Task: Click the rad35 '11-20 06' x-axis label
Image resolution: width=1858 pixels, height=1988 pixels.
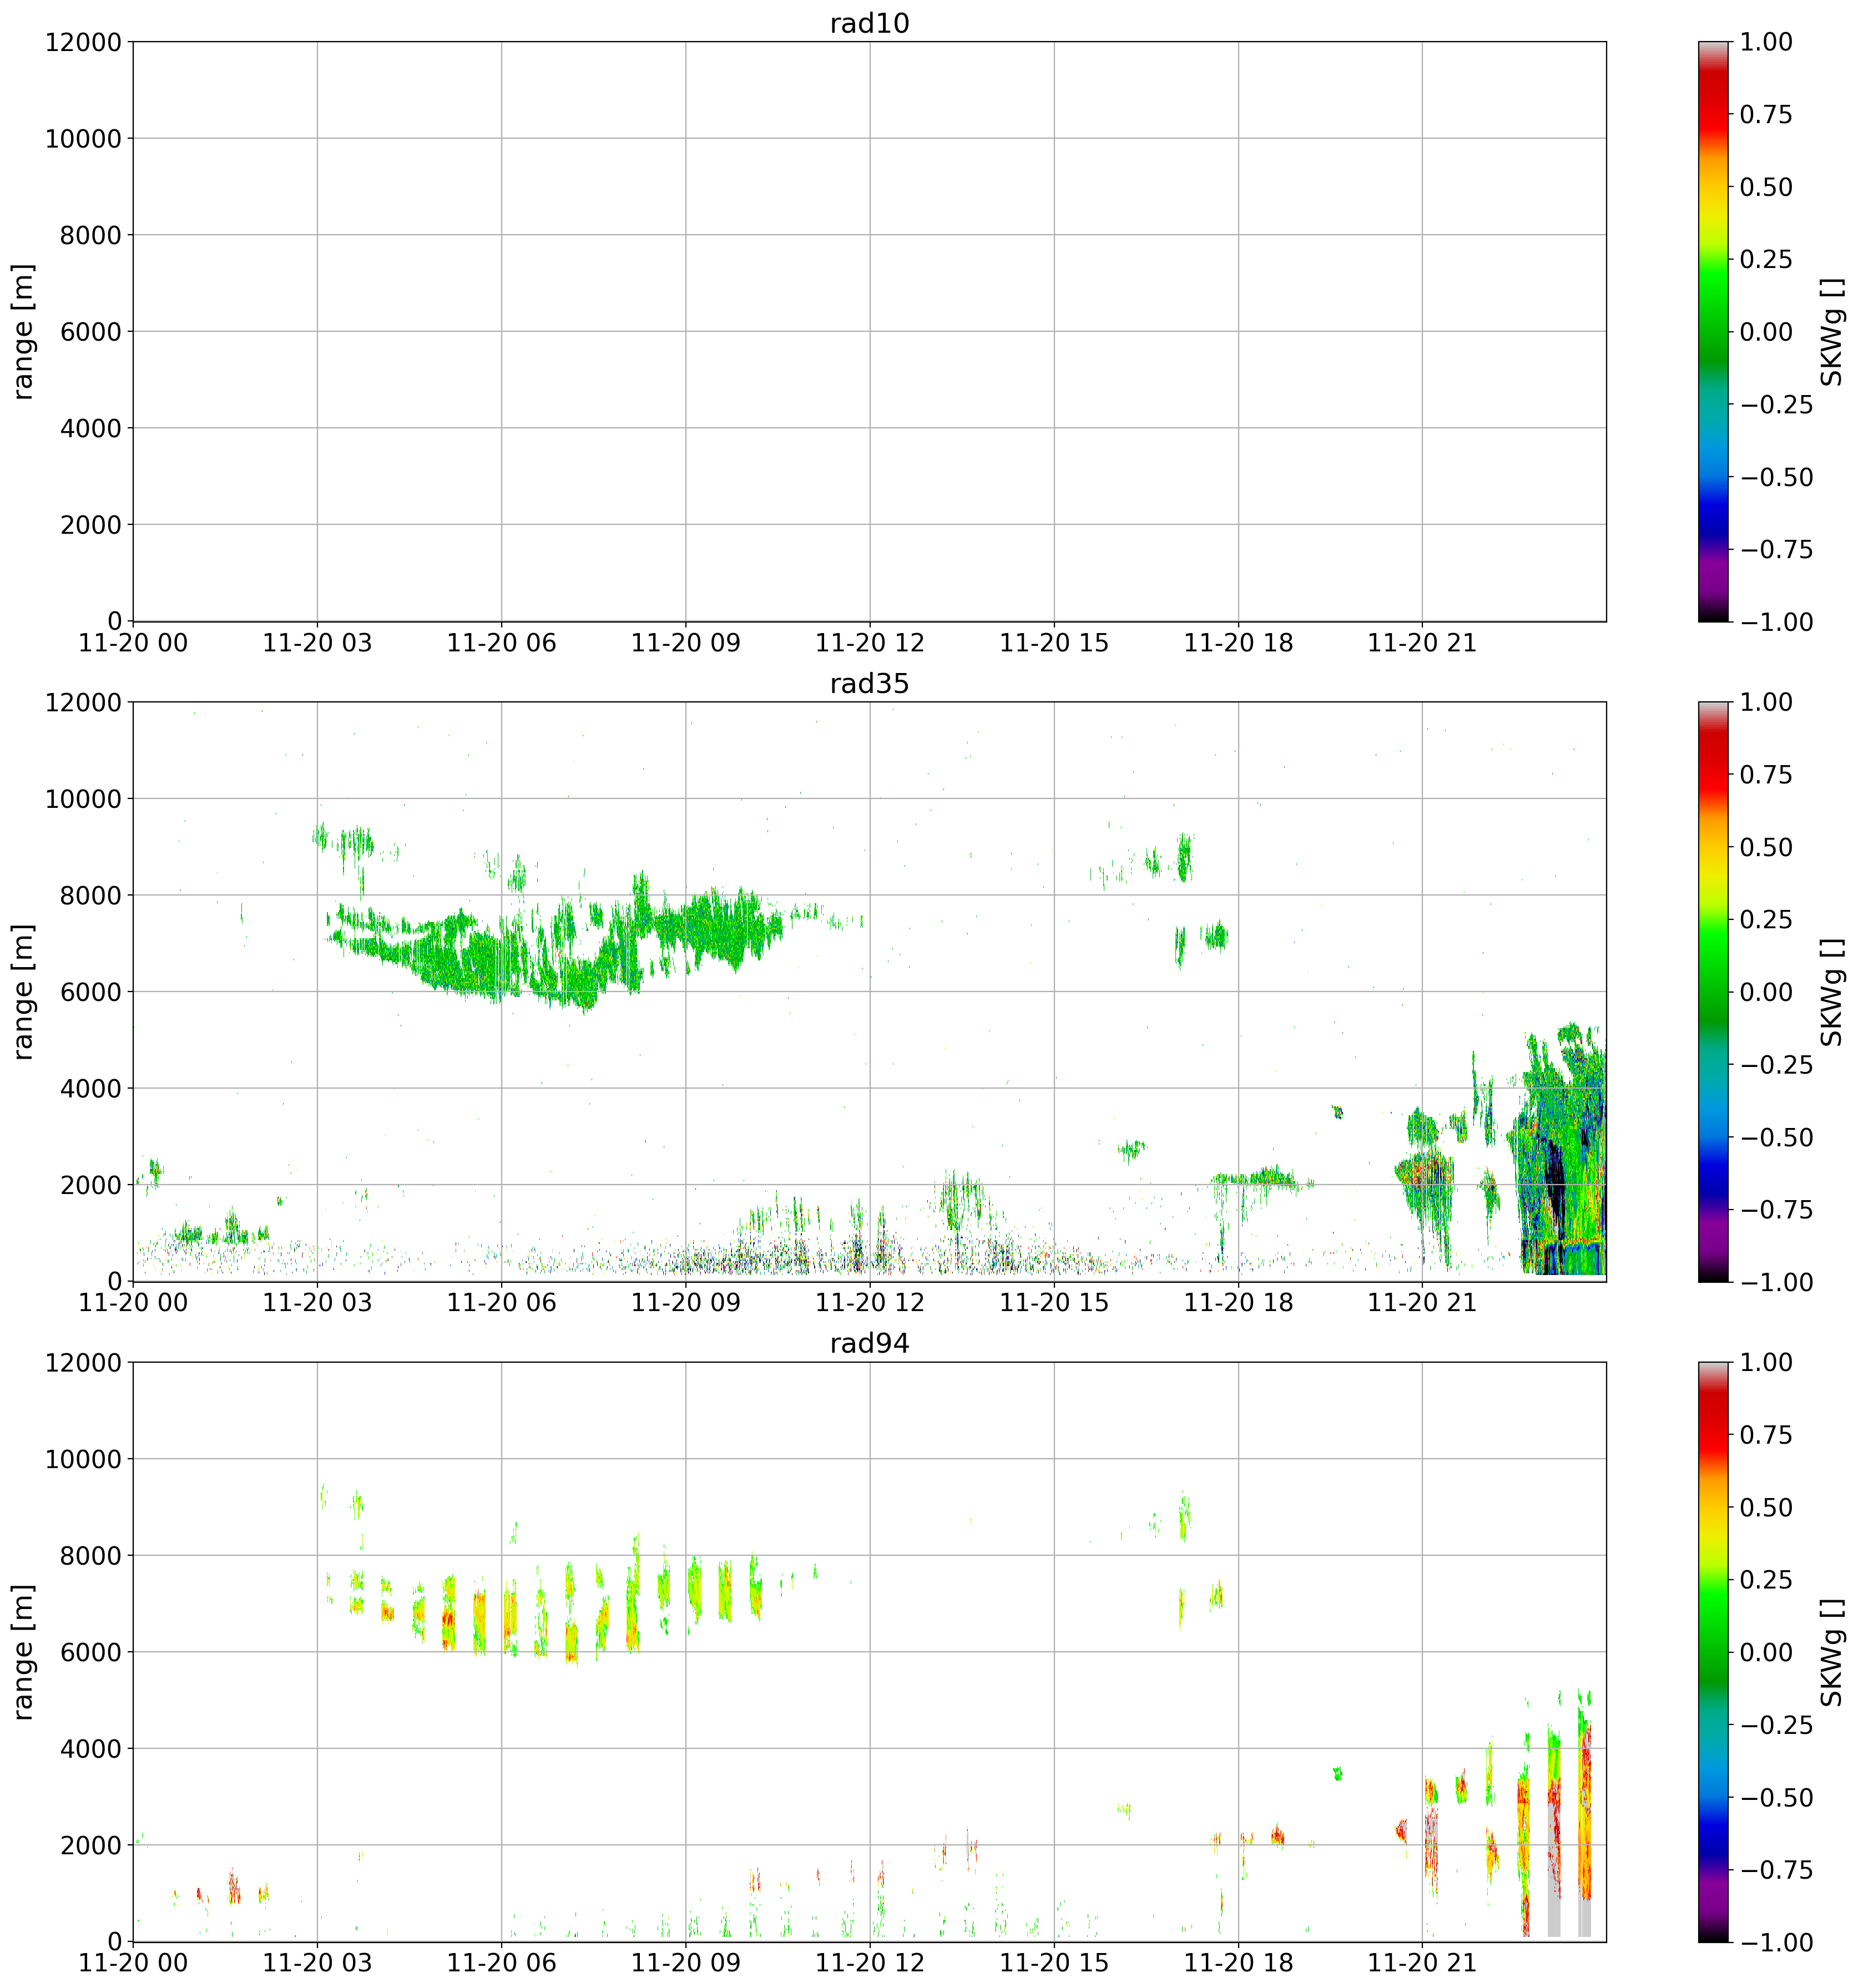Action: [501, 1303]
